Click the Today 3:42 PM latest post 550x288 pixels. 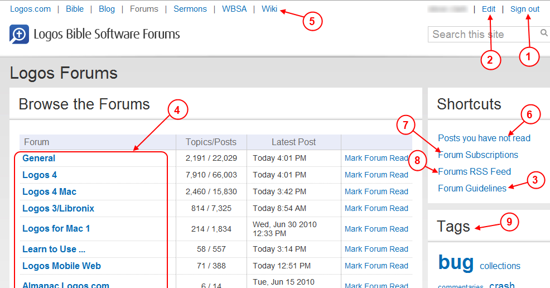coord(279,192)
